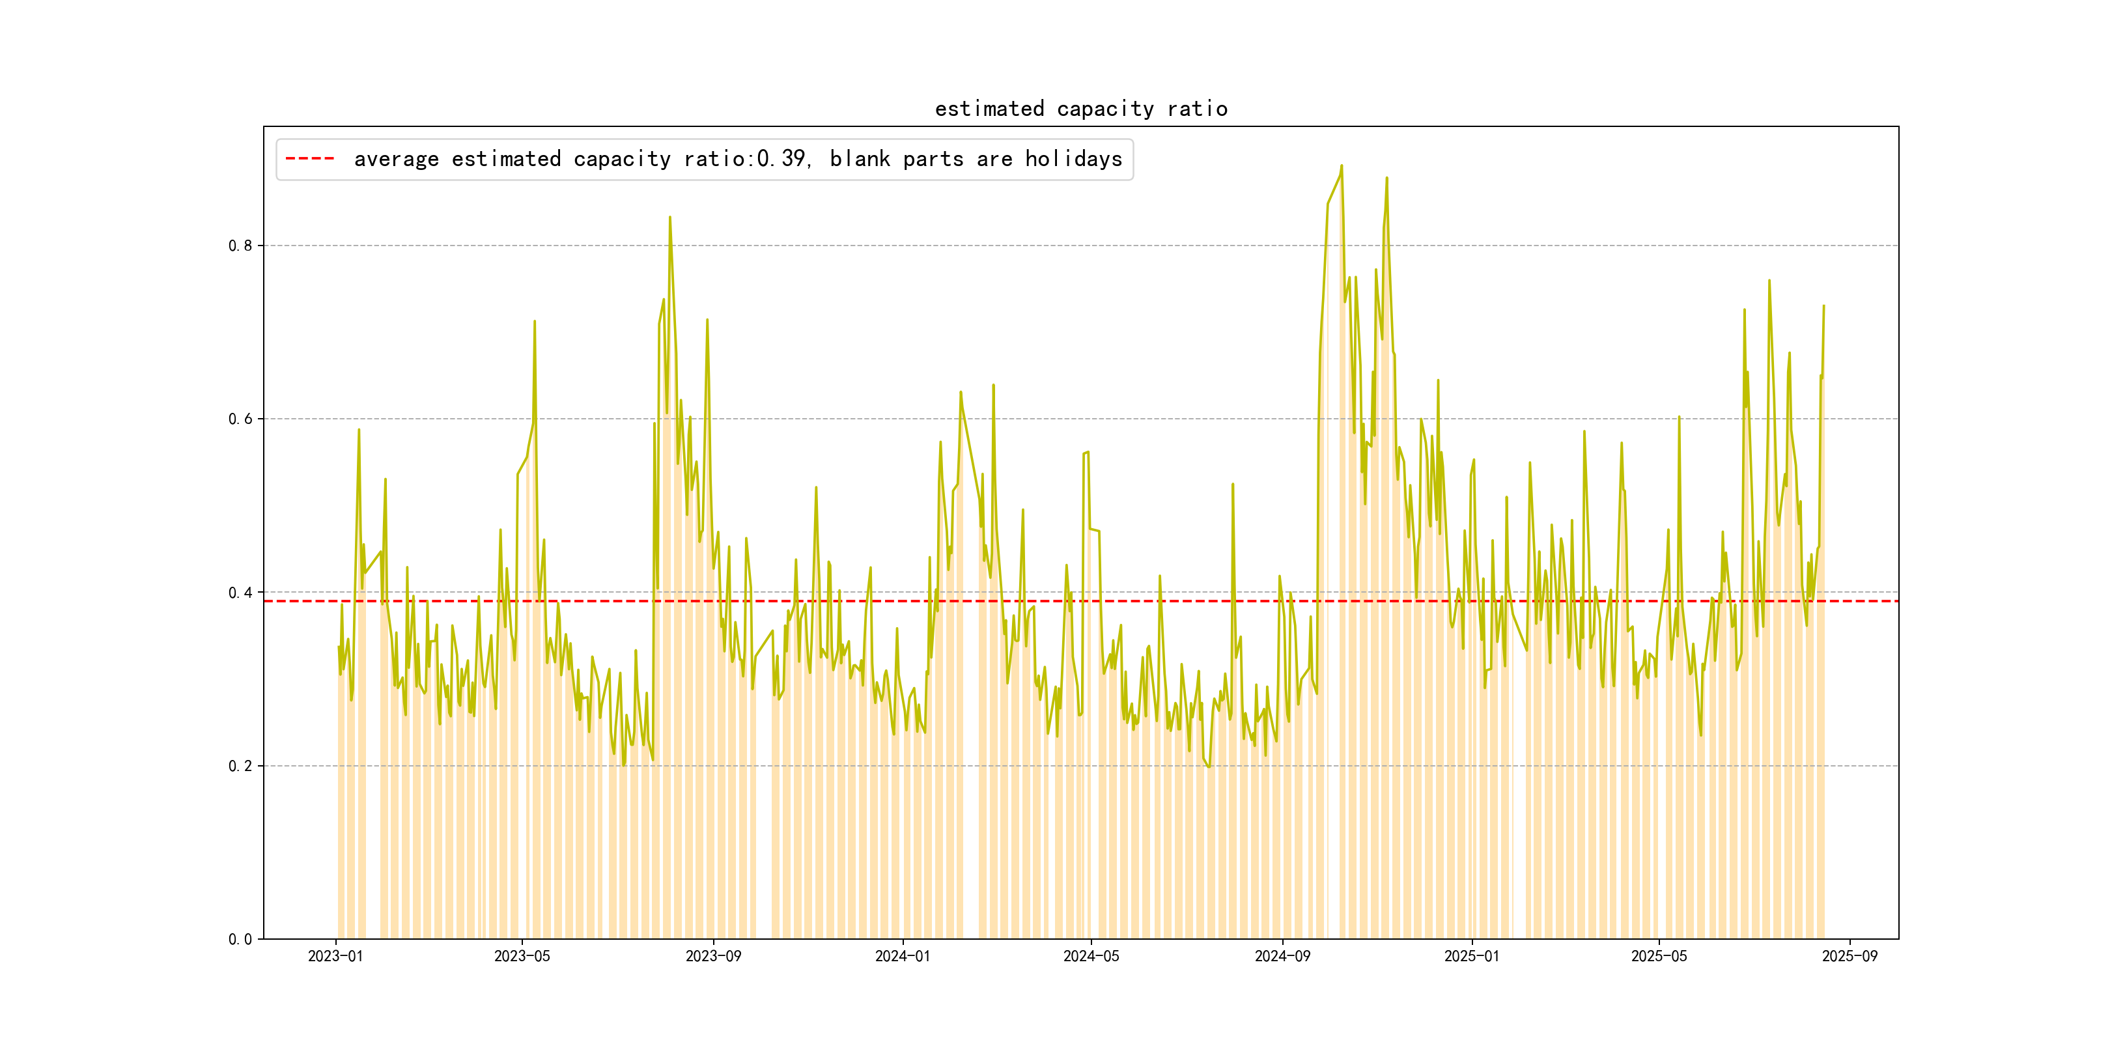Click the y-axis label 0.8

(x=240, y=246)
